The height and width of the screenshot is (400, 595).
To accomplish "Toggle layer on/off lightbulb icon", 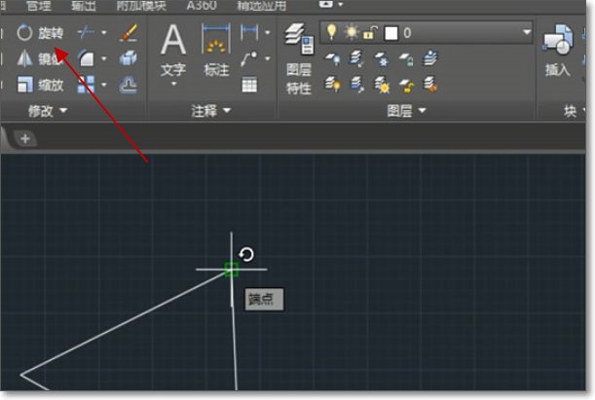I will point(331,33).
